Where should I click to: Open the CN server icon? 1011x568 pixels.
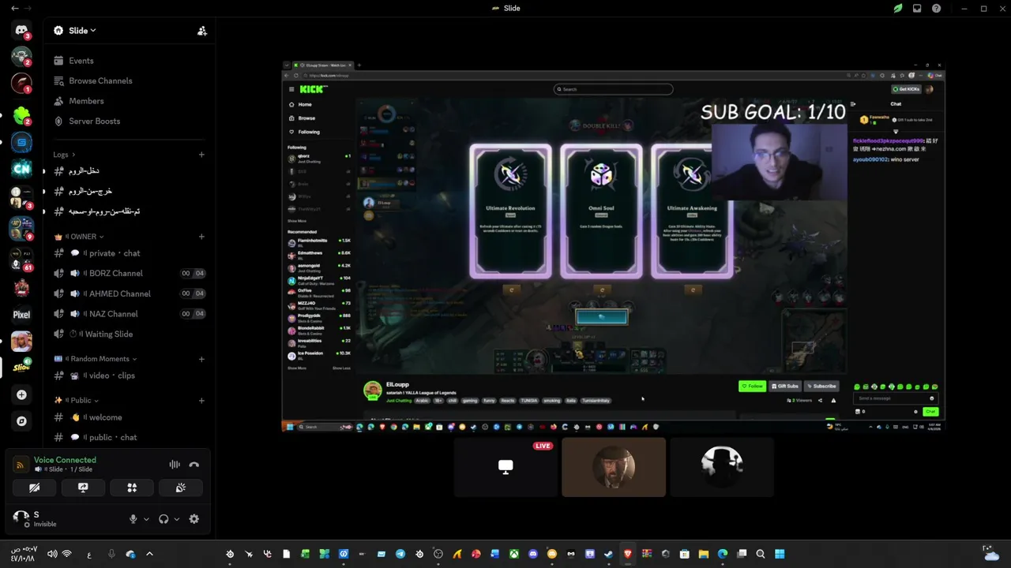21,168
